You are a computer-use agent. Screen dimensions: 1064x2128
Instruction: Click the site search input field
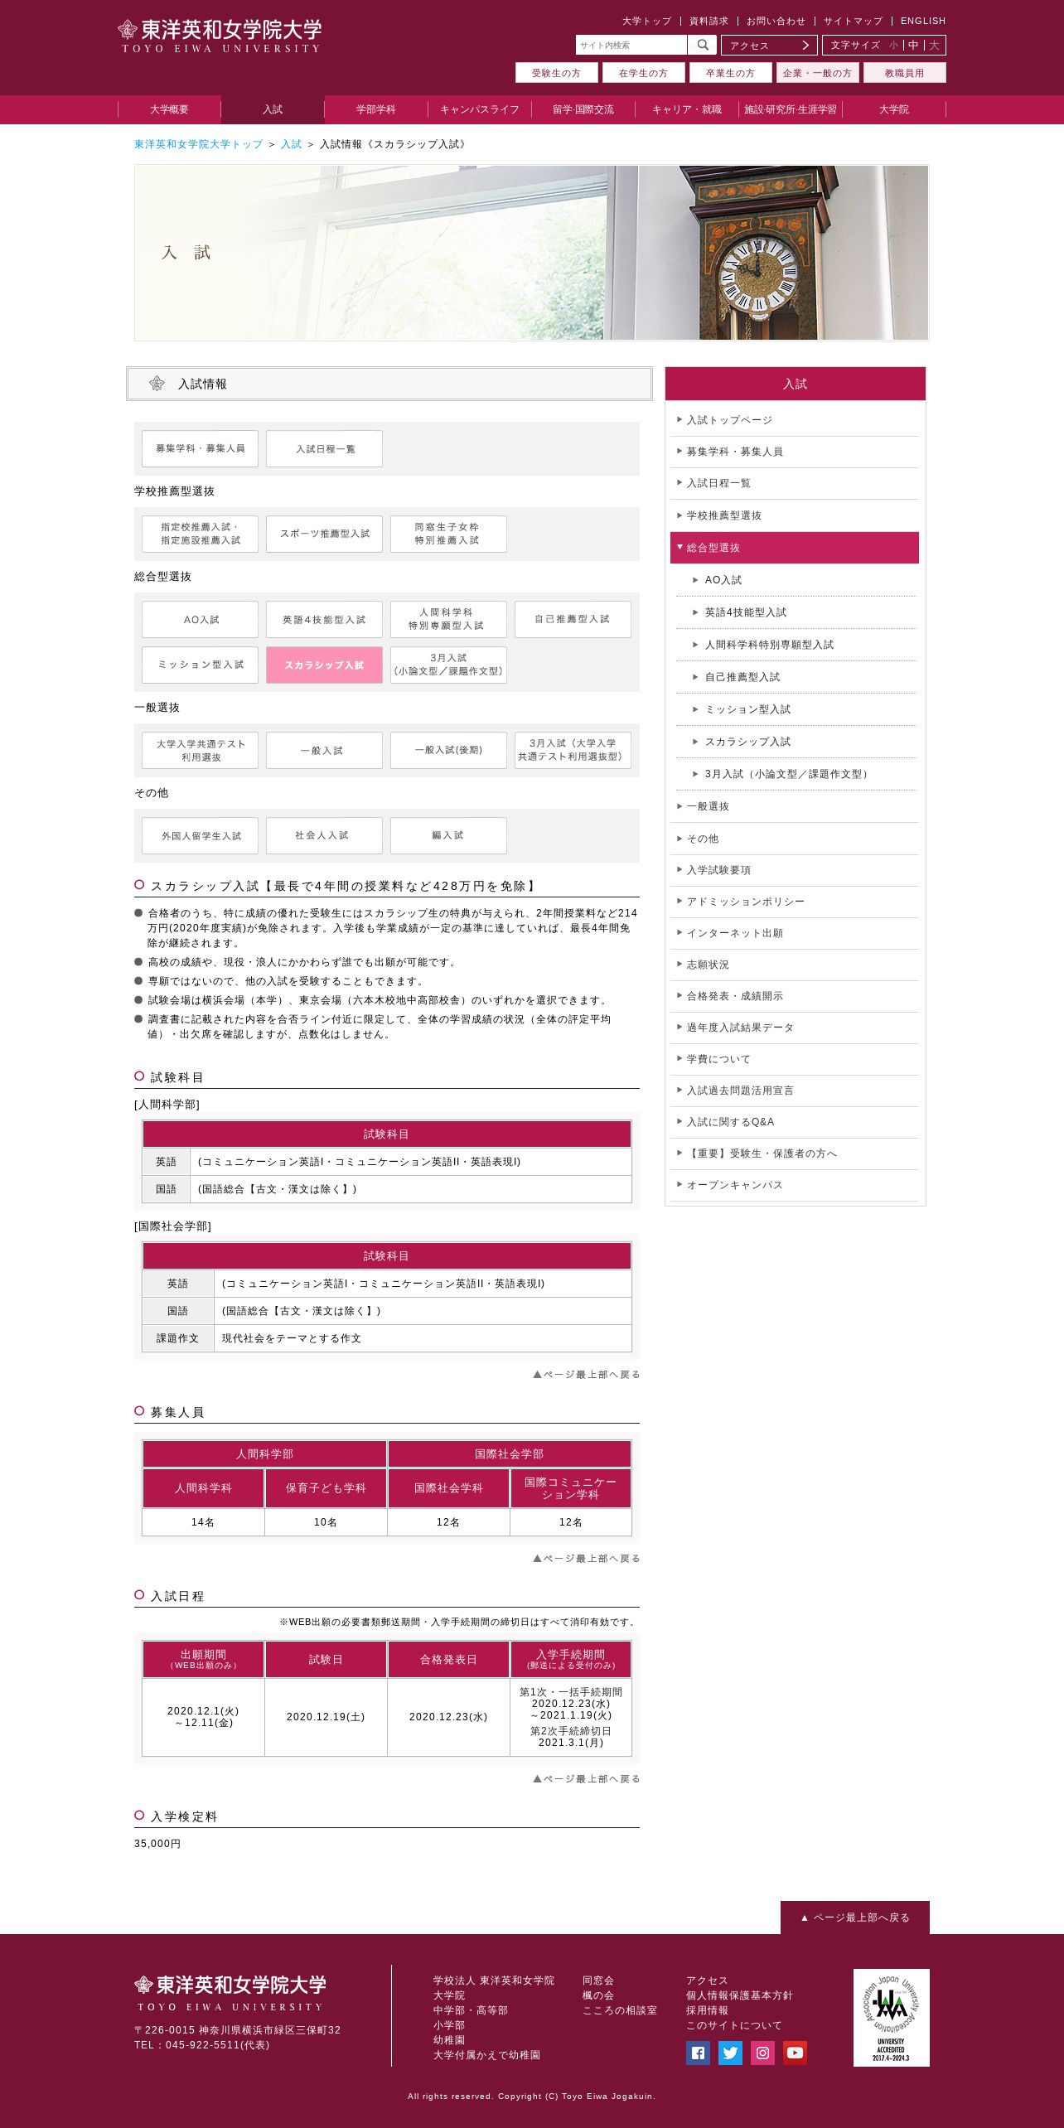click(631, 45)
